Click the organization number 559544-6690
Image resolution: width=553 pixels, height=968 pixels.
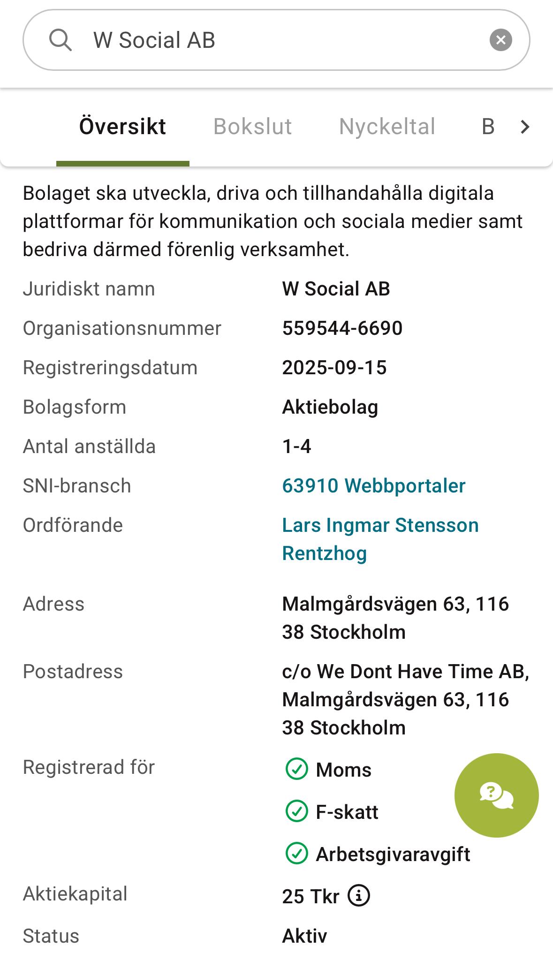click(342, 328)
